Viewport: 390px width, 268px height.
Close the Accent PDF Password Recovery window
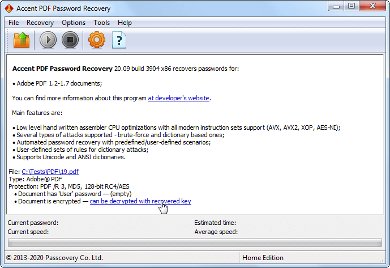coord(372,6)
